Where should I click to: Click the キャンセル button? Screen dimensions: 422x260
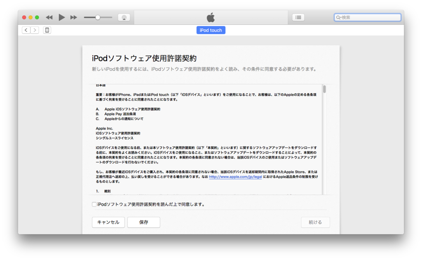108,223
